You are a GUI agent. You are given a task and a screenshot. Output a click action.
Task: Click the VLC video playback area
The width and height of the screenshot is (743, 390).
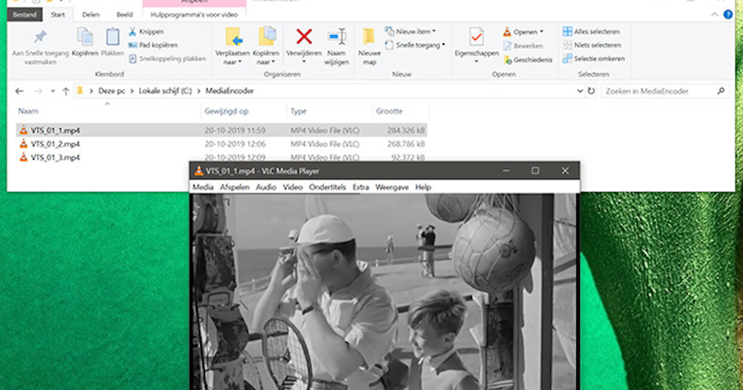point(384,292)
